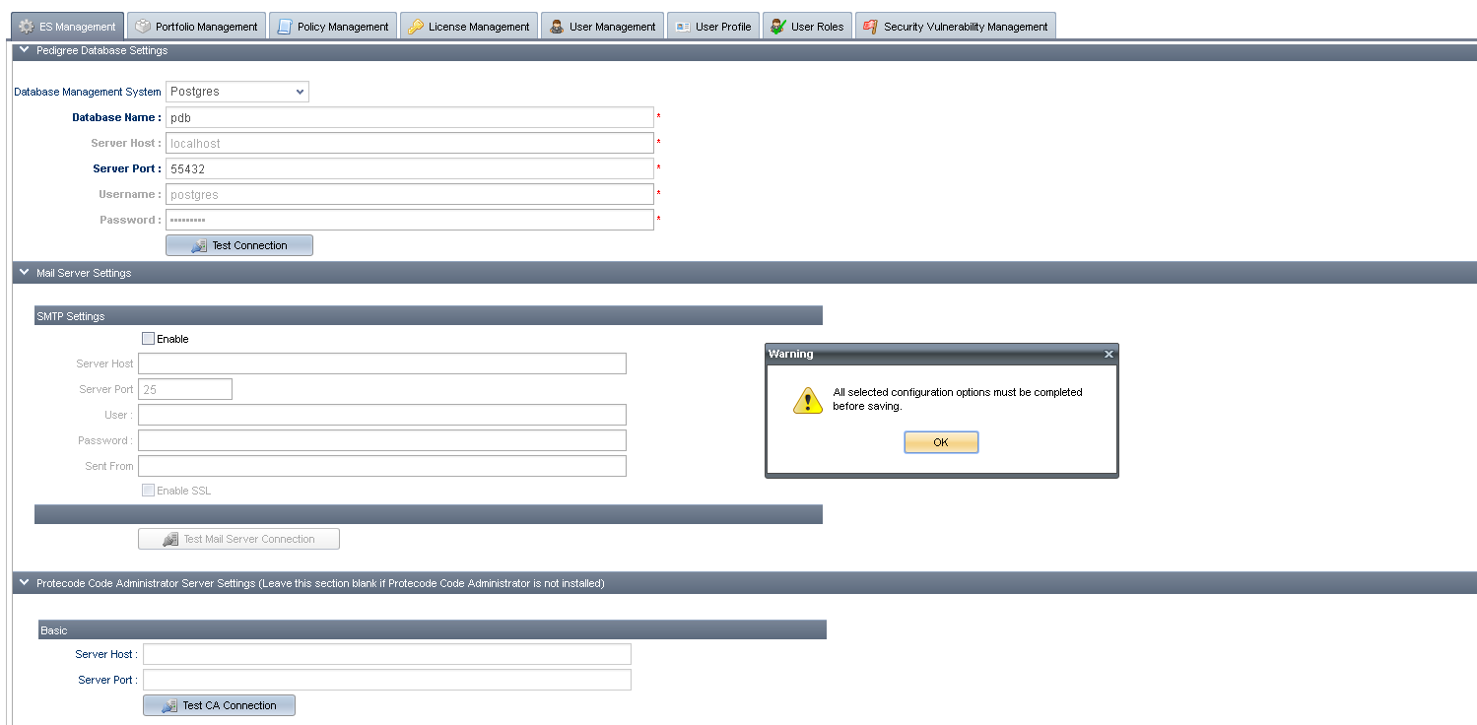Close the Warning dialog with X

pos(1108,354)
